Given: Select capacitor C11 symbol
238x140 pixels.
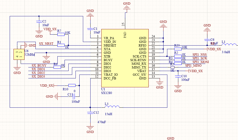Looking at the screenshot, I should tap(74, 96).
